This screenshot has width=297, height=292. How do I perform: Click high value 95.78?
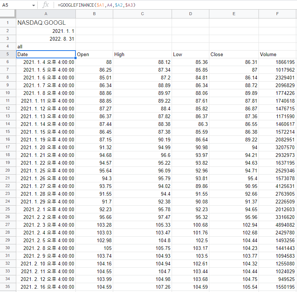pyautogui.click(x=142, y=209)
